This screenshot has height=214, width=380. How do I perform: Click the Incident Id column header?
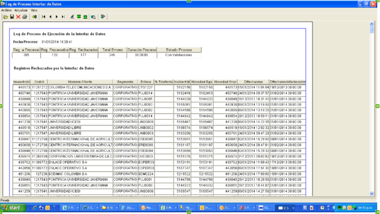coord(182,82)
